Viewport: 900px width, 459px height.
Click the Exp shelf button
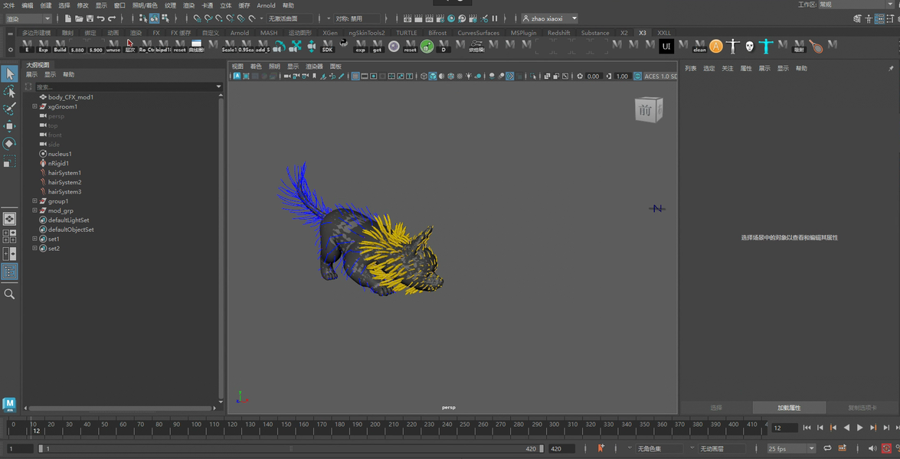pos(43,47)
